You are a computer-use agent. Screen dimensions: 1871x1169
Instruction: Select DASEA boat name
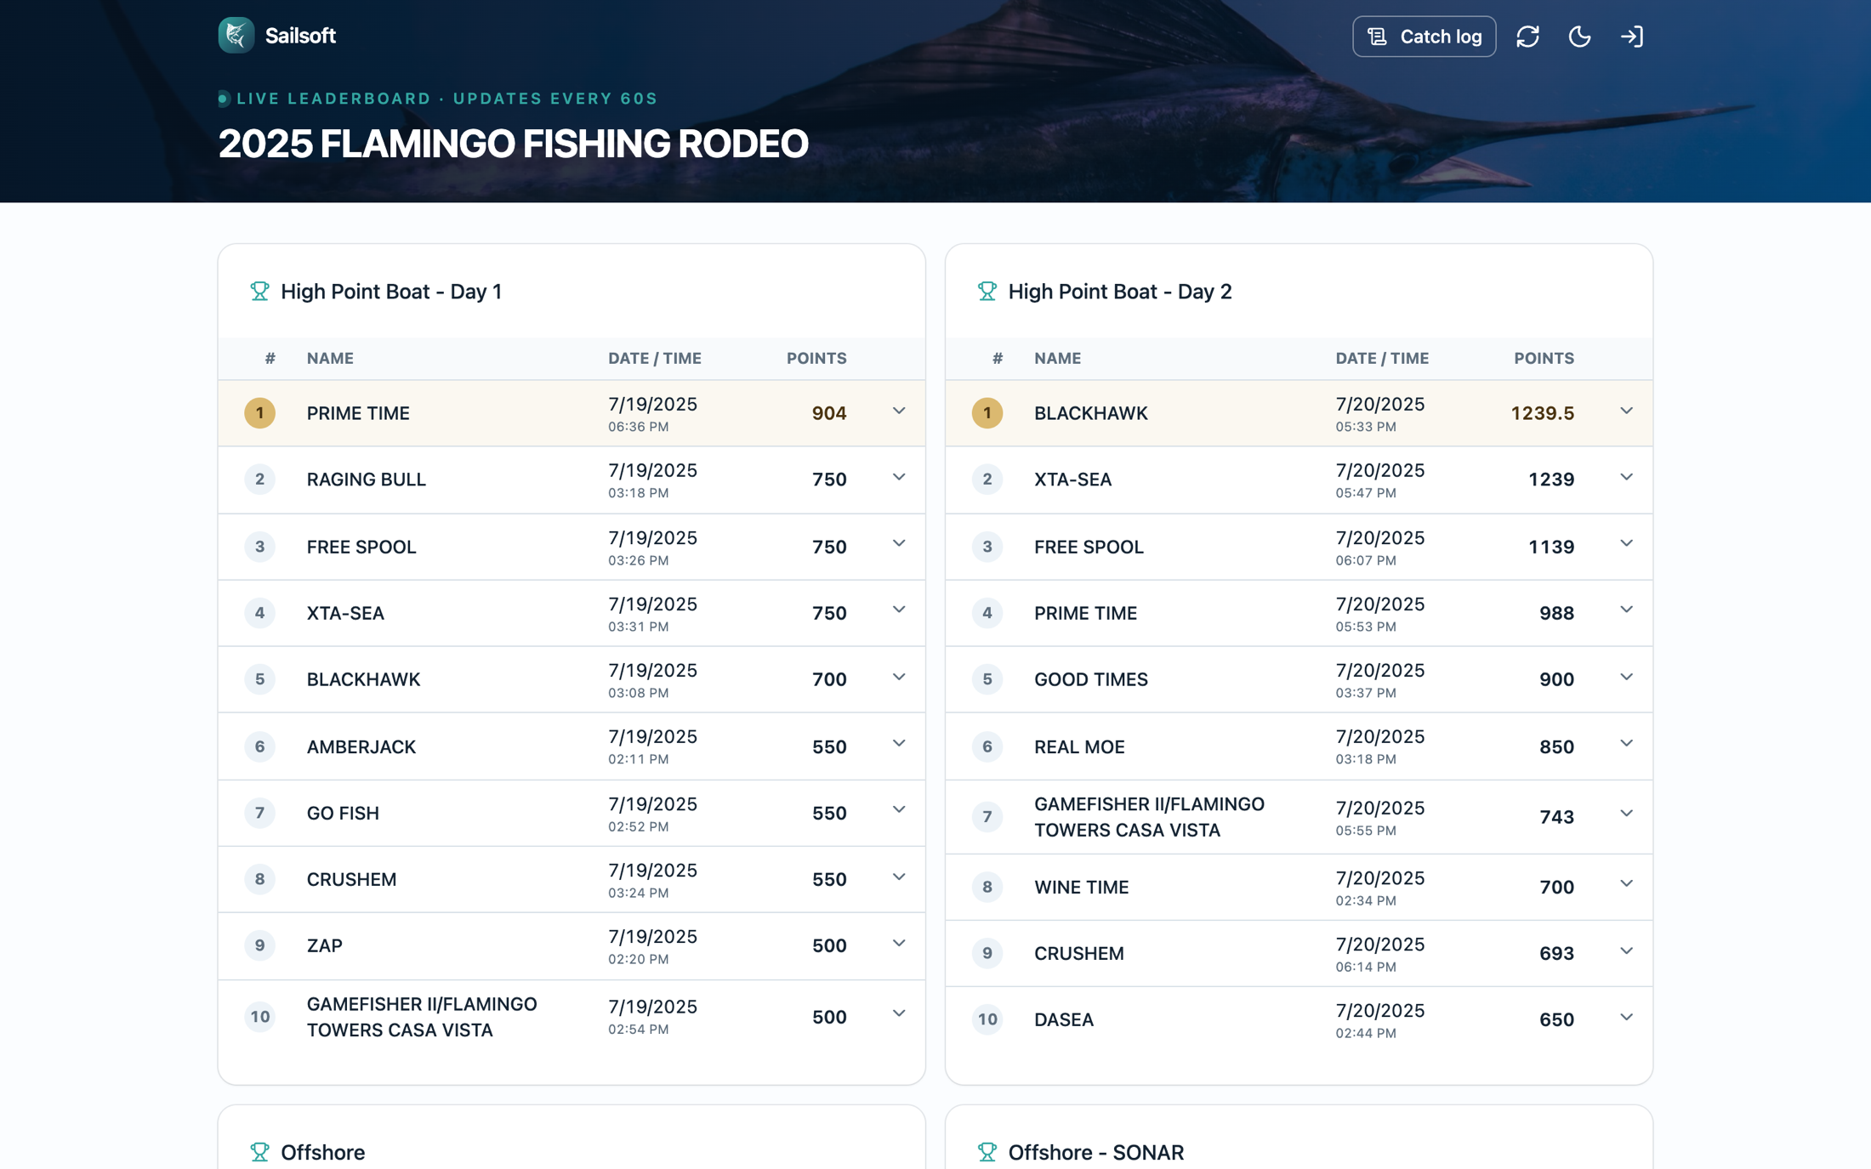click(1064, 1019)
